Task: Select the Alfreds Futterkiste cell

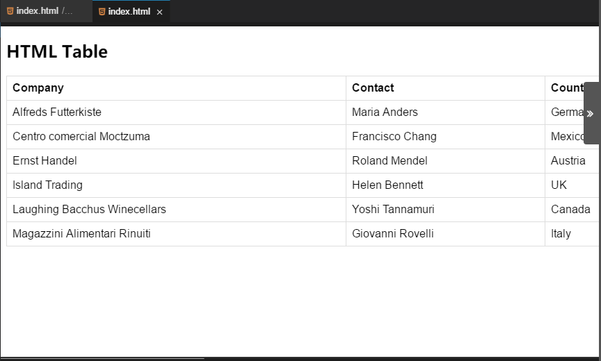Action: coord(176,112)
